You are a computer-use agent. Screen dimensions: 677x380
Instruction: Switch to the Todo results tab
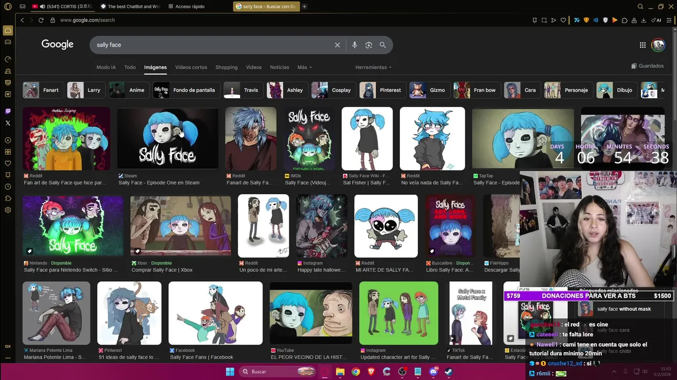(130, 67)
